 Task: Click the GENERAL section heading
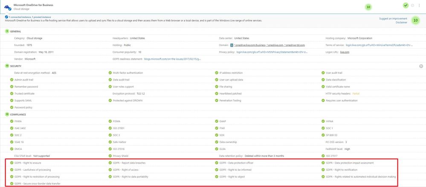15,32
